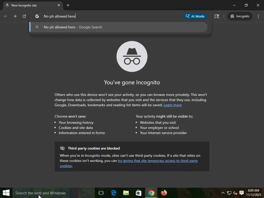Open the Windows Start menu

coord(6,193)
